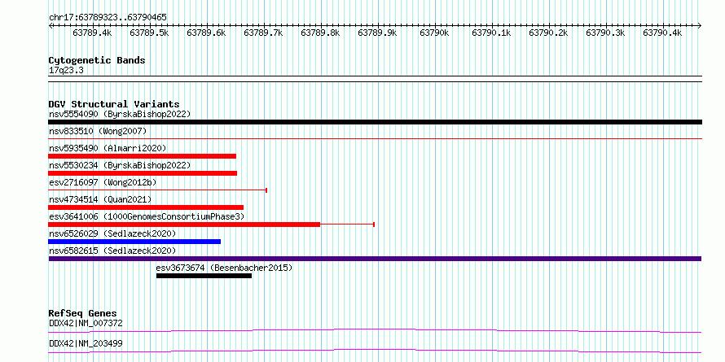Open nsv6526029 (Sedlazeck2020) label
Image resolution: width=725 pixels, height=362 pixels.
click(112, 233)
